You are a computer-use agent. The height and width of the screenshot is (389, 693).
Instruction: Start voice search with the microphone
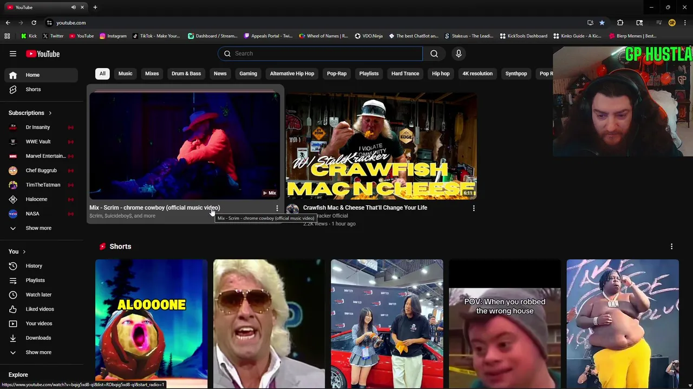tap(459, 53)
